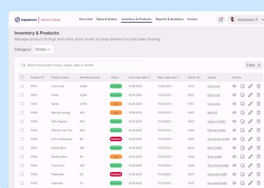The image size is (264, 188).
Task: Delete the Sol's Yoghurt row
Action: click(x=258, y=121)
